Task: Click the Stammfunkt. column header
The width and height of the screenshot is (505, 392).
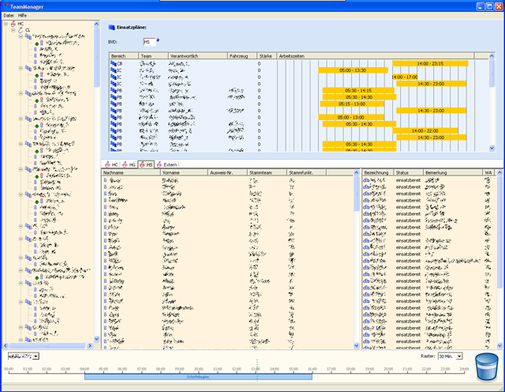Action: coord(307,172)
